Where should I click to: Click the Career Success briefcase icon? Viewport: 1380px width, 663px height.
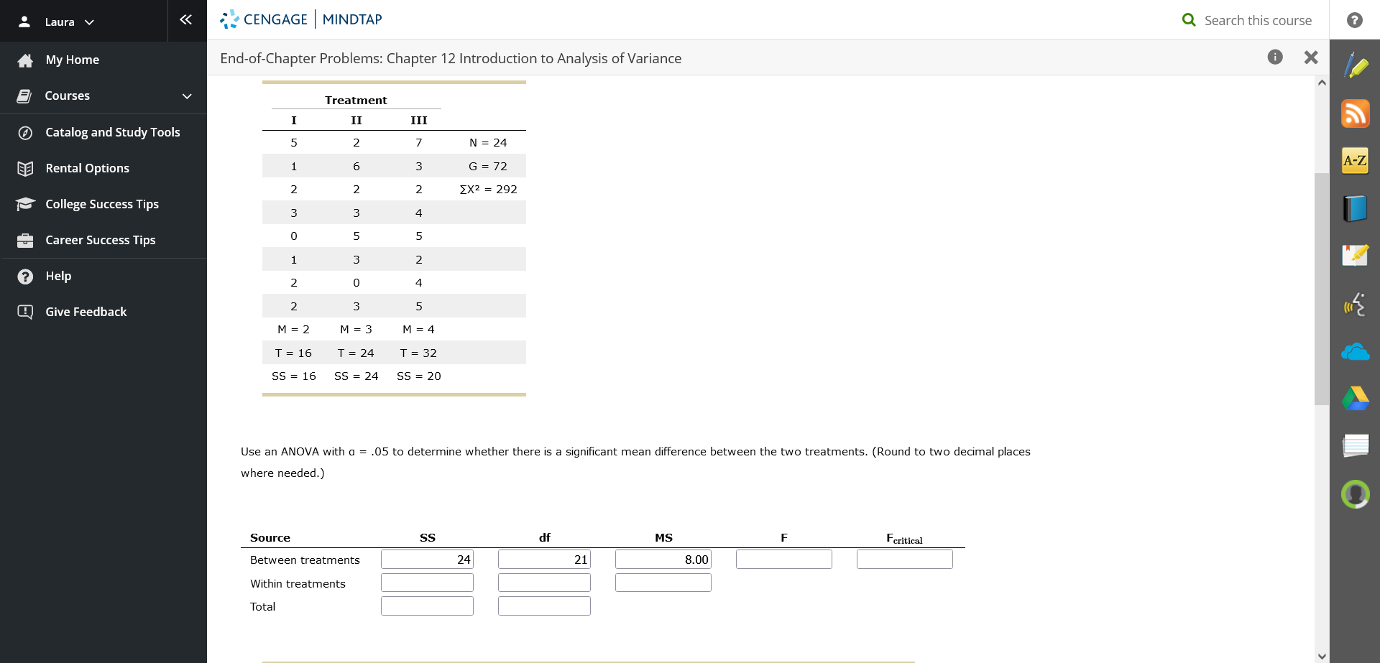25,240
